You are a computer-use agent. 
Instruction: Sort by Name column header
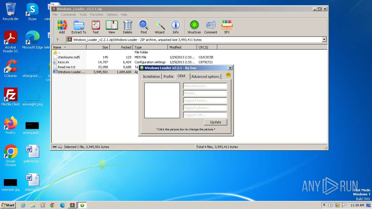click(69, 47)
